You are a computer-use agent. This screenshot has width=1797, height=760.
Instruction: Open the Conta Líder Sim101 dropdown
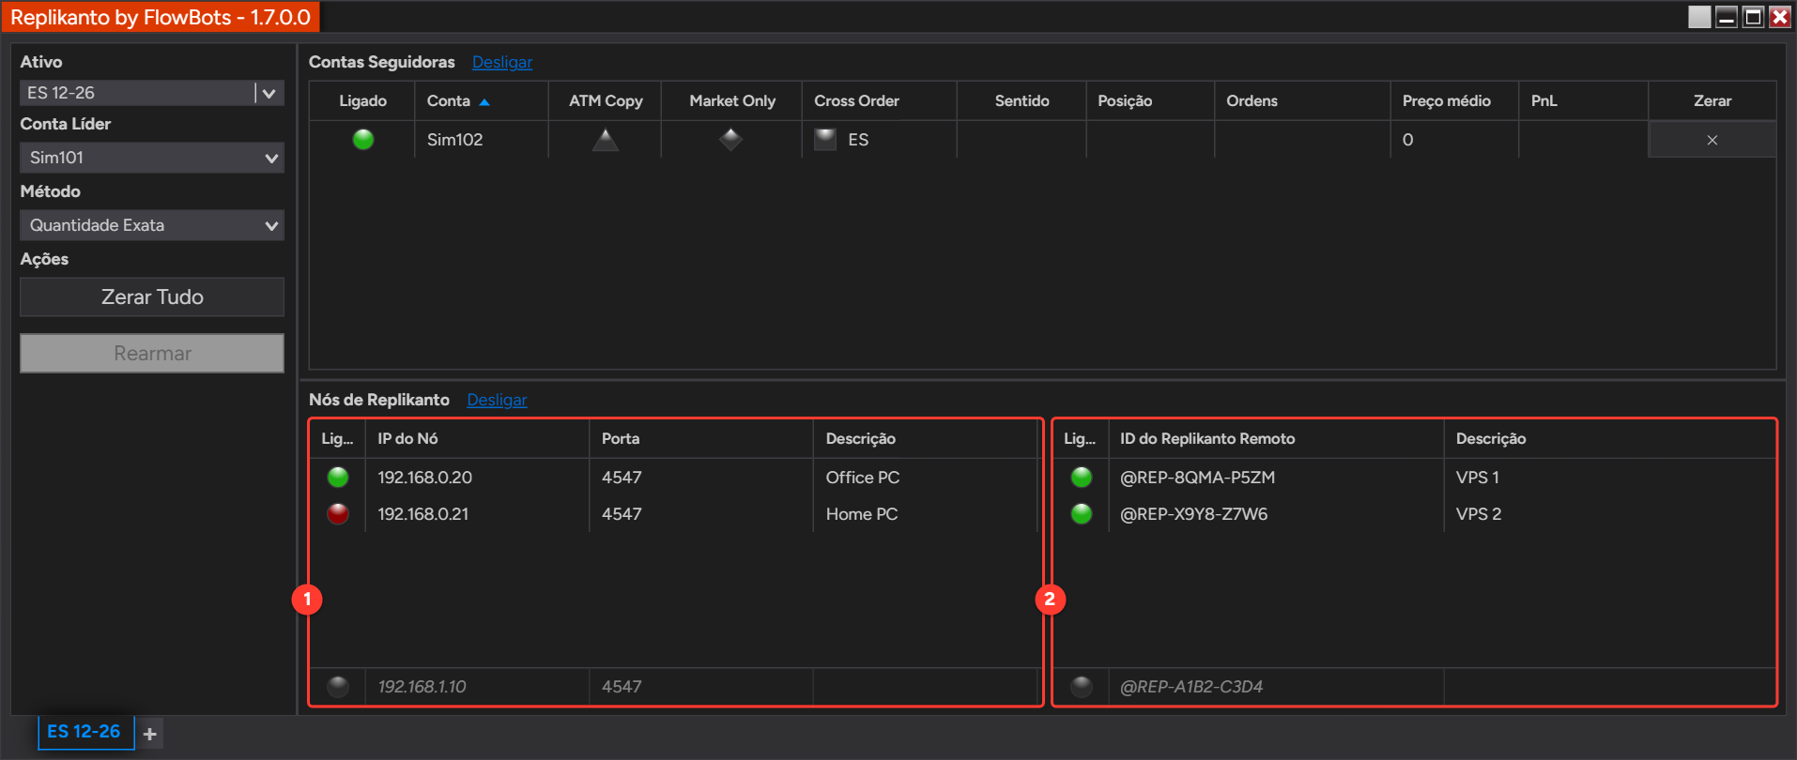point(152,158)
